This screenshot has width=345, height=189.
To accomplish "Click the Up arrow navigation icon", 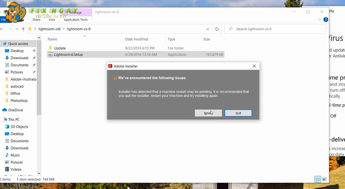I will tap(23, 29).
